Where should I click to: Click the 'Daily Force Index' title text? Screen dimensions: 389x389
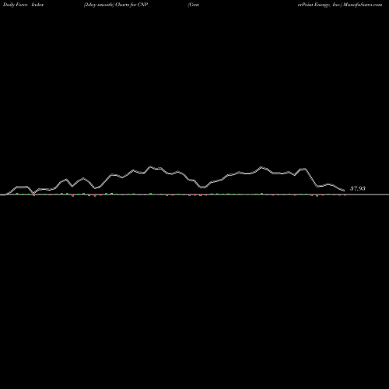click(x=23, y=5)
